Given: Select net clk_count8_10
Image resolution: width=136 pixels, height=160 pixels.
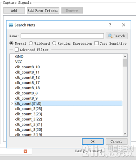Looking at the screenshot, I should [x=28, y=67].
